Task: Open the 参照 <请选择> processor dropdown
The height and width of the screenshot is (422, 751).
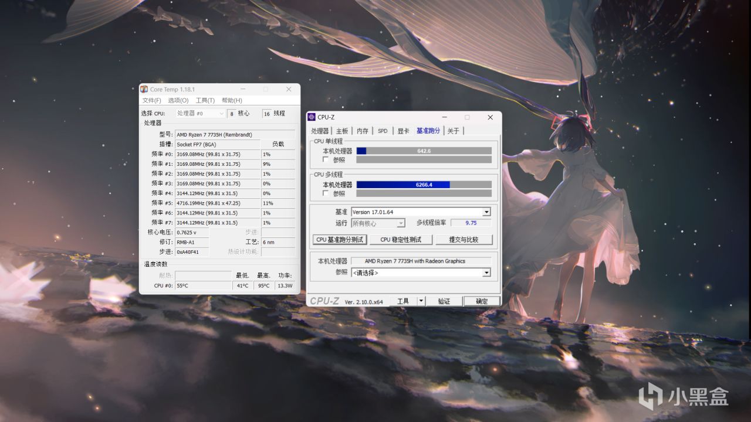Action: point(486,273)
